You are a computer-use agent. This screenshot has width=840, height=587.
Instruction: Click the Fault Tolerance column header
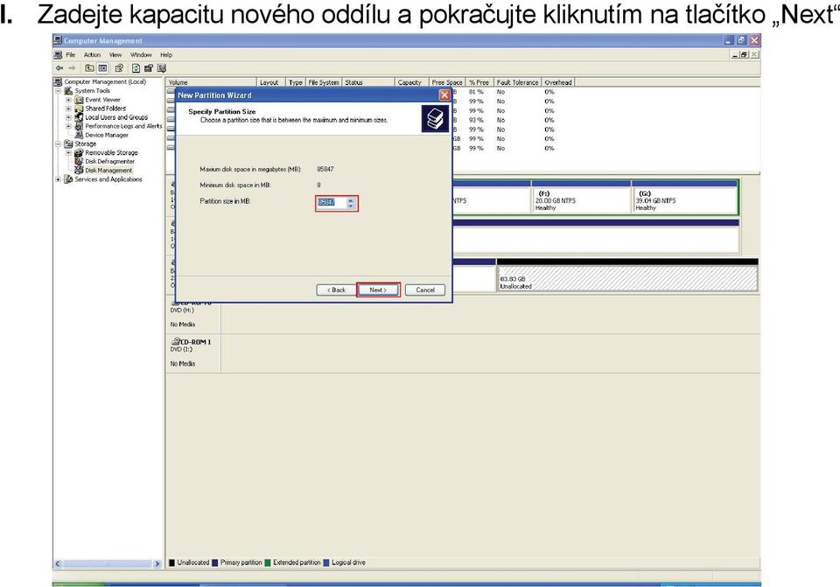point(517,82)
